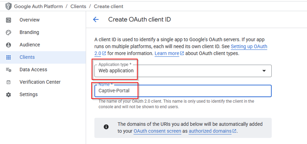This screenshot has height=144, width=307.
Task: Click external-link icon after Learn more
Action: (x=182, y=53)
